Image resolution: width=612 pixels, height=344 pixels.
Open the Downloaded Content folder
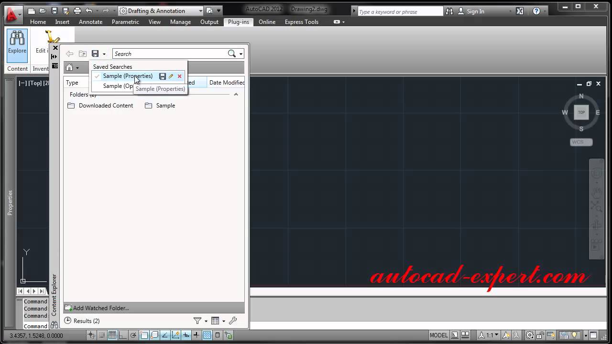point(100,106)
